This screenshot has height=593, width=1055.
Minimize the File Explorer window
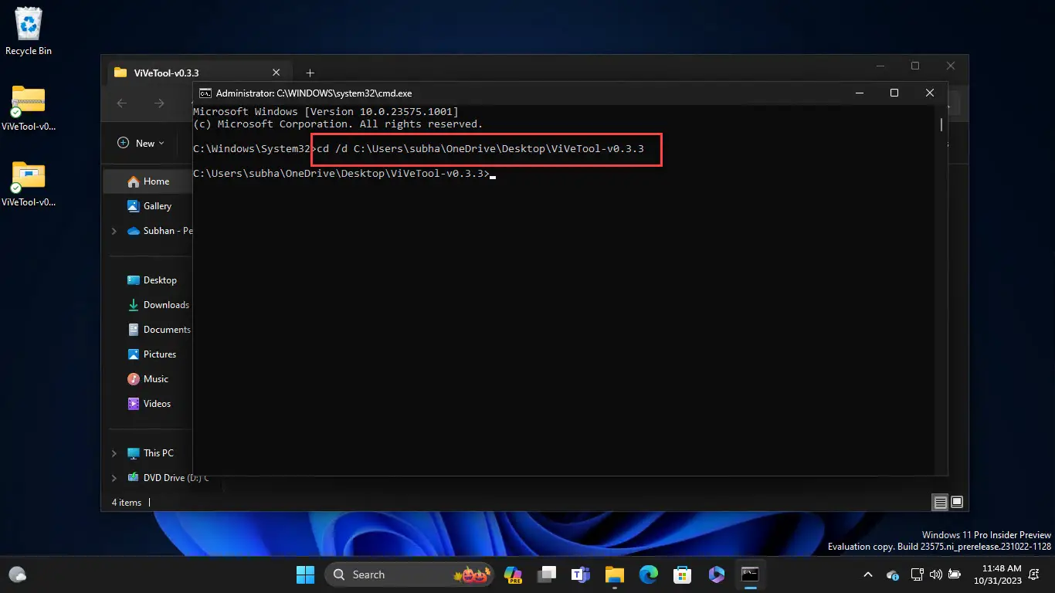[879, 66]
